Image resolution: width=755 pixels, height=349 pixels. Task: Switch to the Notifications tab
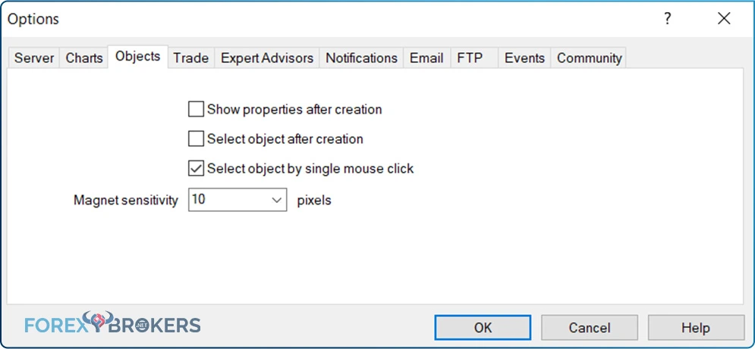point(362,58)
